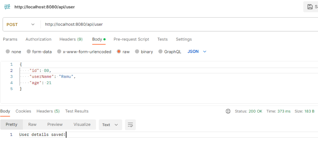Select the form-data radio option
This screenshot has height=159, width=318.
(29, 52)
